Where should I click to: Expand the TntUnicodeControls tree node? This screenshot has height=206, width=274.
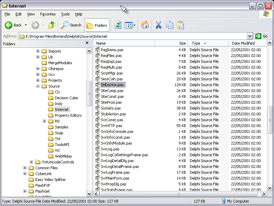click(x=32, y=162)
